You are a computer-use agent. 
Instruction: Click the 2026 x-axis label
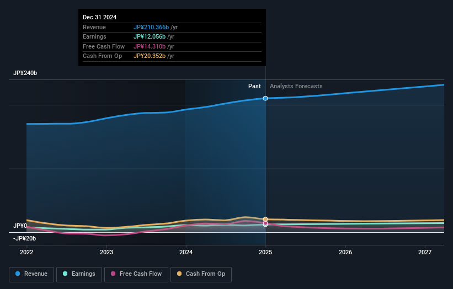(x=345, y=252)
